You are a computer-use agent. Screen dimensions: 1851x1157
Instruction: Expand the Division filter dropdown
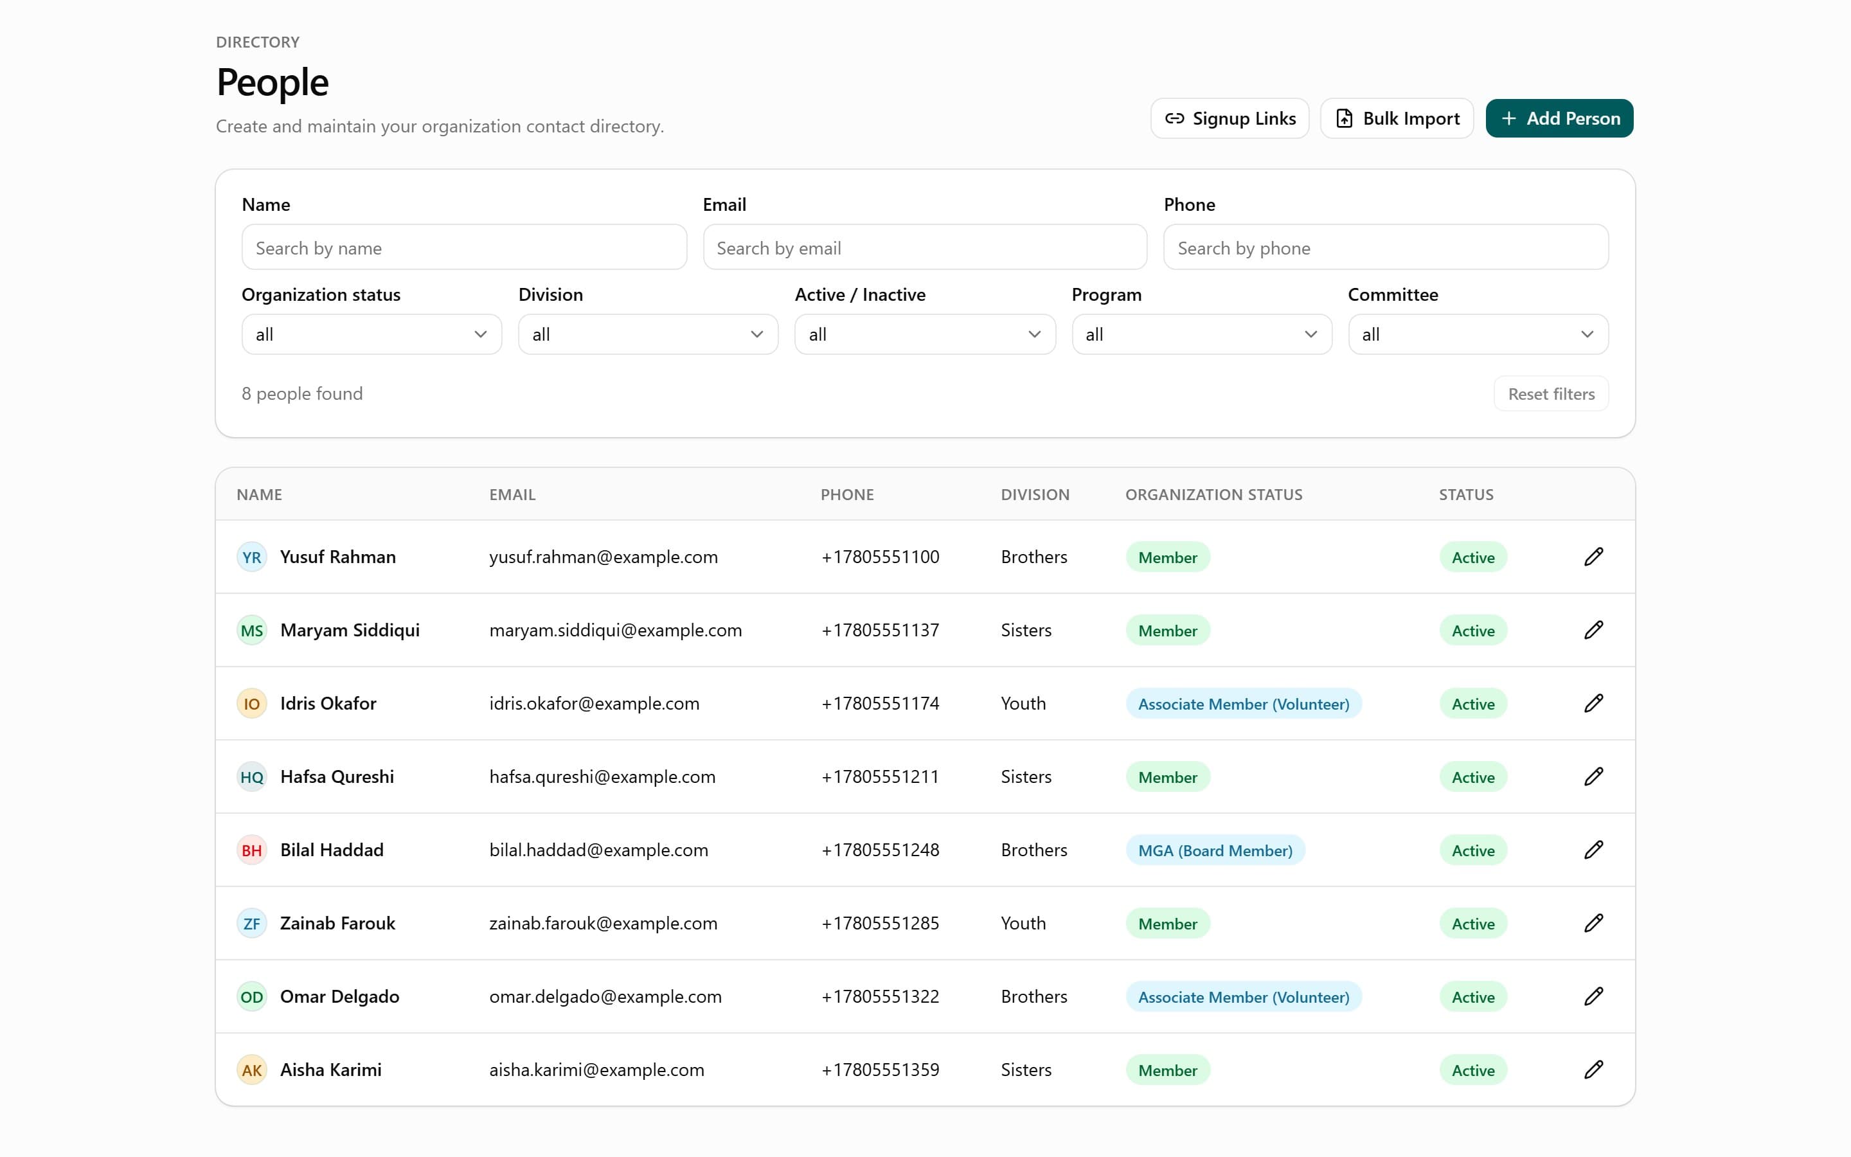click(x=648, y=334)
